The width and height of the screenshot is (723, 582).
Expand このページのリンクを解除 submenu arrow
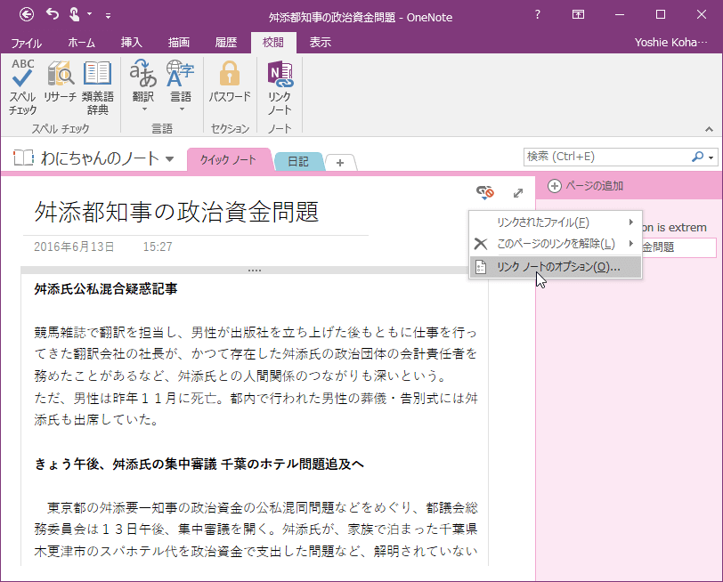[x=630, y=243]
